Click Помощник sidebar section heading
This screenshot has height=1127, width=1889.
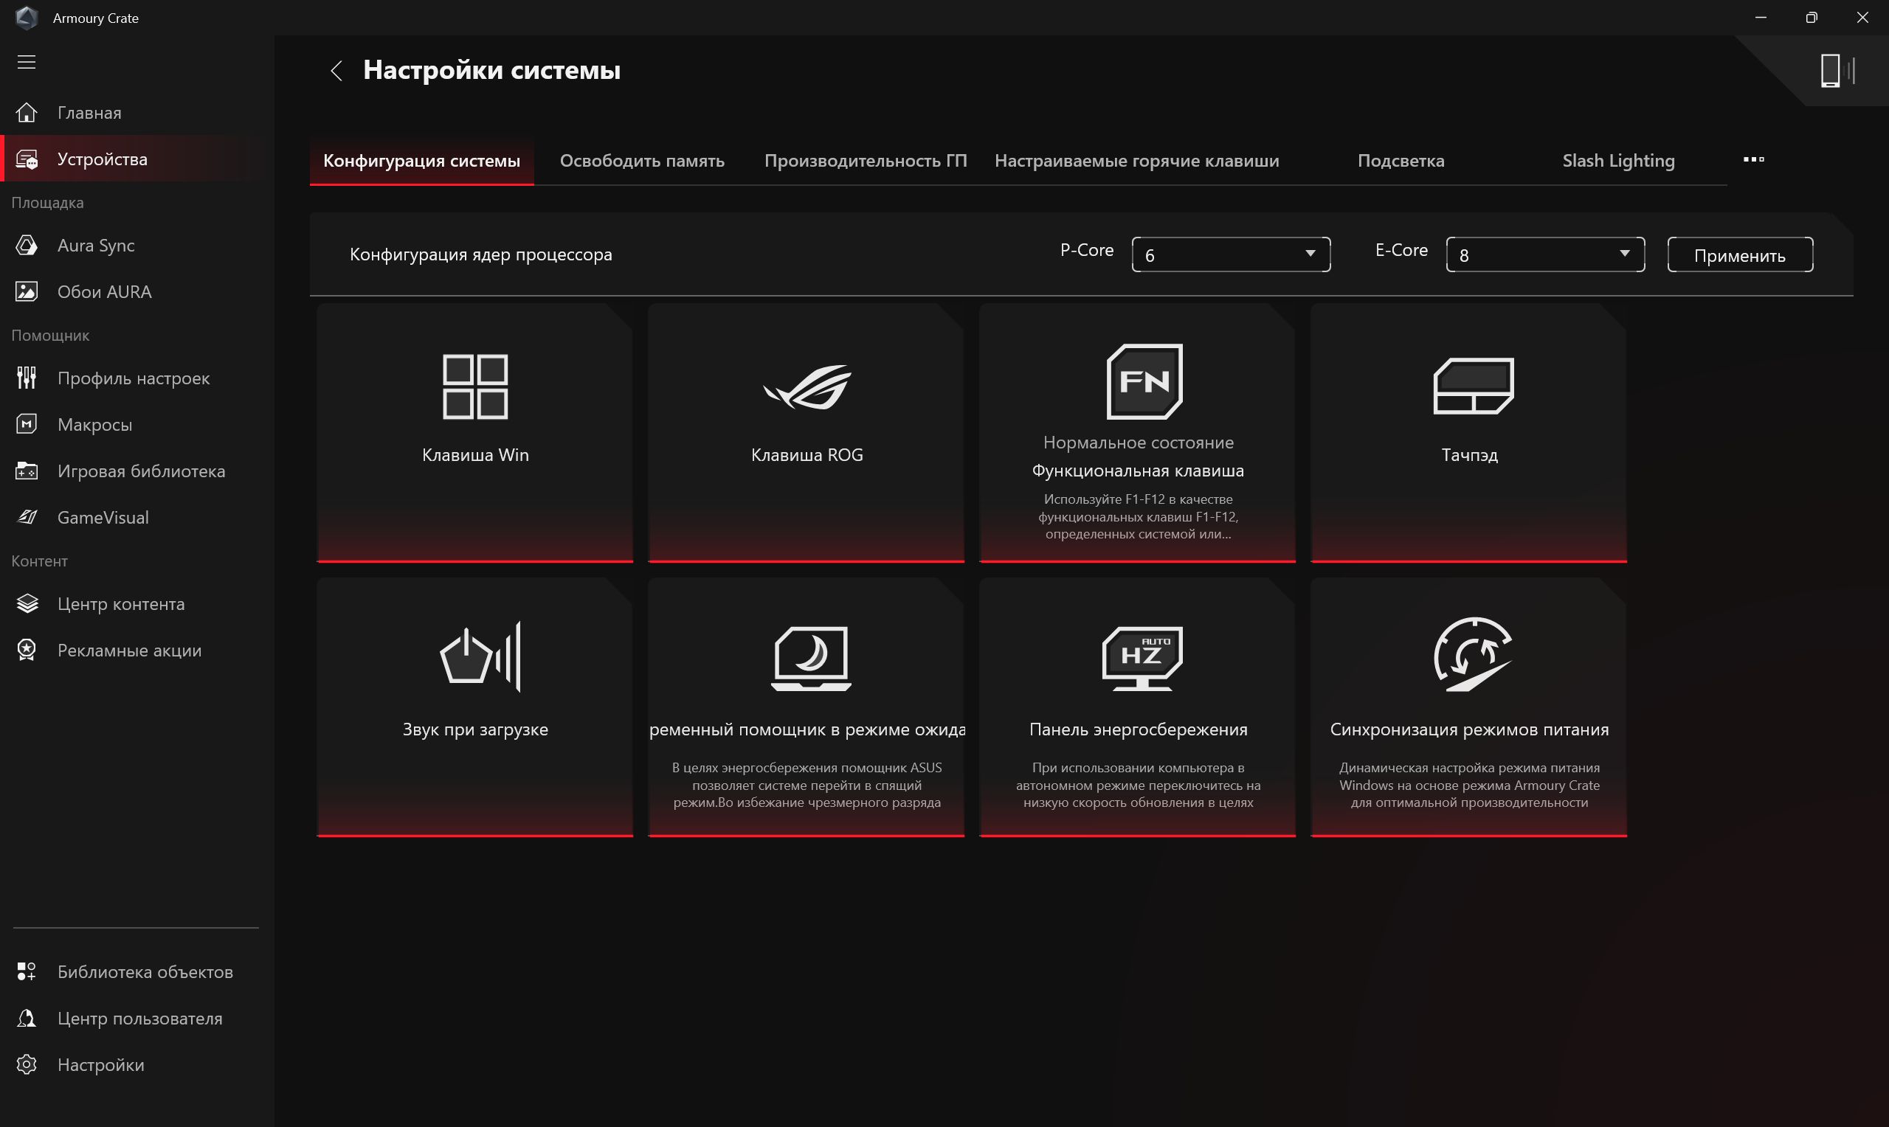50,335
